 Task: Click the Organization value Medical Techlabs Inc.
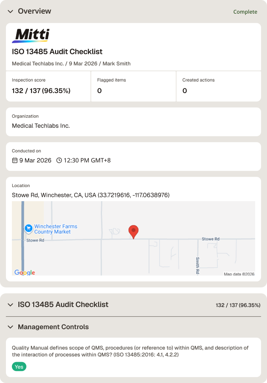click(41, 126)
